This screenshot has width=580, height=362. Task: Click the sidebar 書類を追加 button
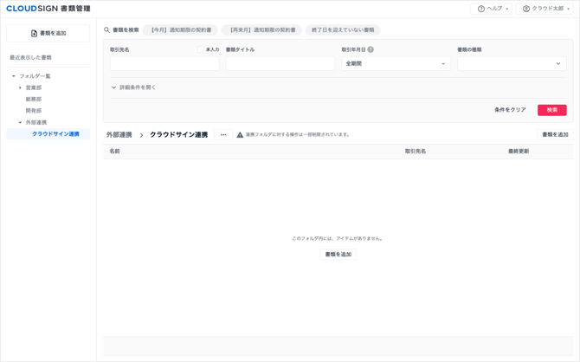pyautogui.click(x=48, y=33)
